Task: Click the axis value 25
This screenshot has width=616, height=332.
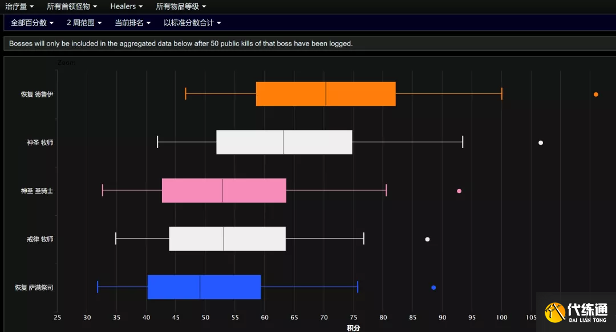Action: pyautogui.click(x=58, y=317)
